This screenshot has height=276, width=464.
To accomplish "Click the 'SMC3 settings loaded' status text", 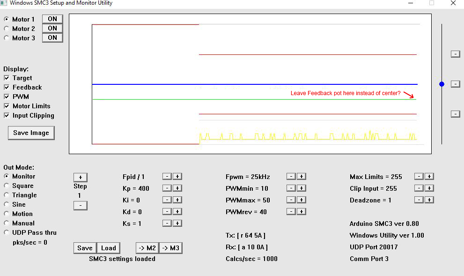I will point(122,259).
